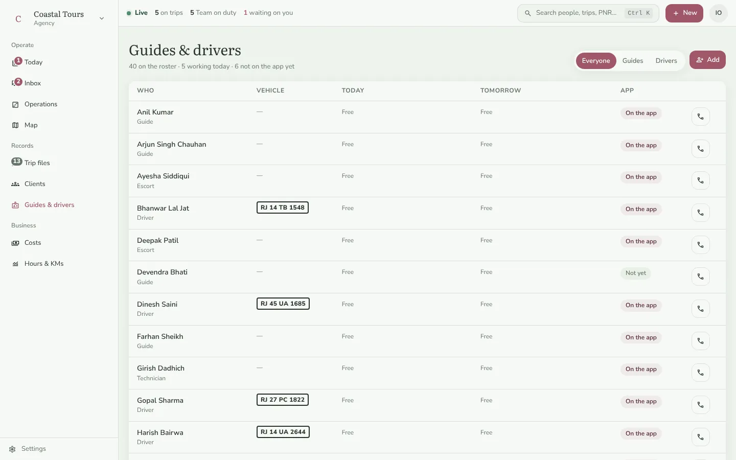The image size is (736, 460).
Task: Call Deepak Patil with phone icon
Action: (x=700, y=245)
